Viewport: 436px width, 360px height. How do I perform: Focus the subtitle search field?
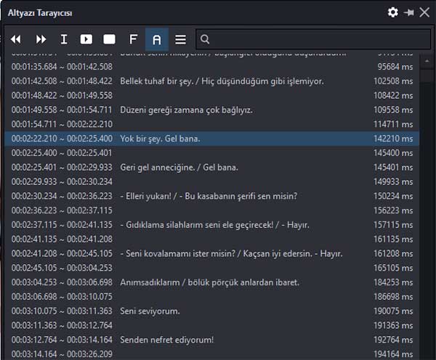point(313,39)
